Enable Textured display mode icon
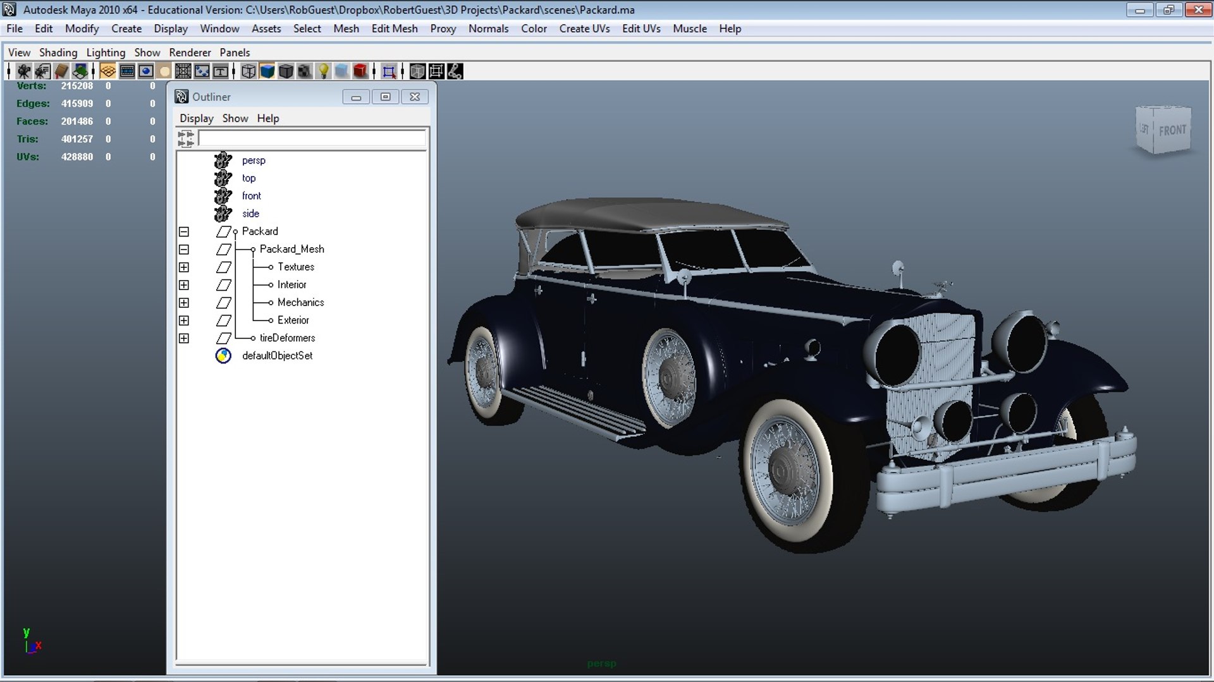The width and height of the screenshot is (1214, 682). [x=305, y=71]
